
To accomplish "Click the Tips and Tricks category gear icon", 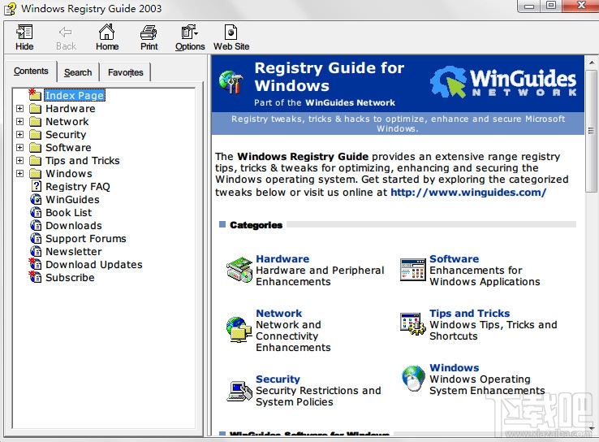I will point(412,324).
